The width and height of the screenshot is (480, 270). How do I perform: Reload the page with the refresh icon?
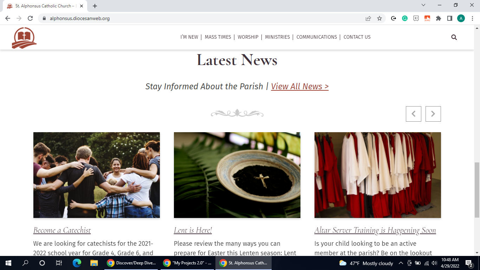click(x=30, y=19)
